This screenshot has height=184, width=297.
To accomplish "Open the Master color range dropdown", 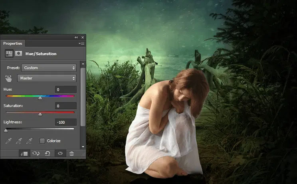I will (x=47, y=78).
